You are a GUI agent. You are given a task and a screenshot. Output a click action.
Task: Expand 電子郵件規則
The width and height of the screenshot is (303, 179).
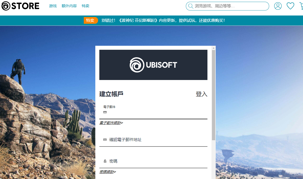pyautogui.click(x=111, y=123)
